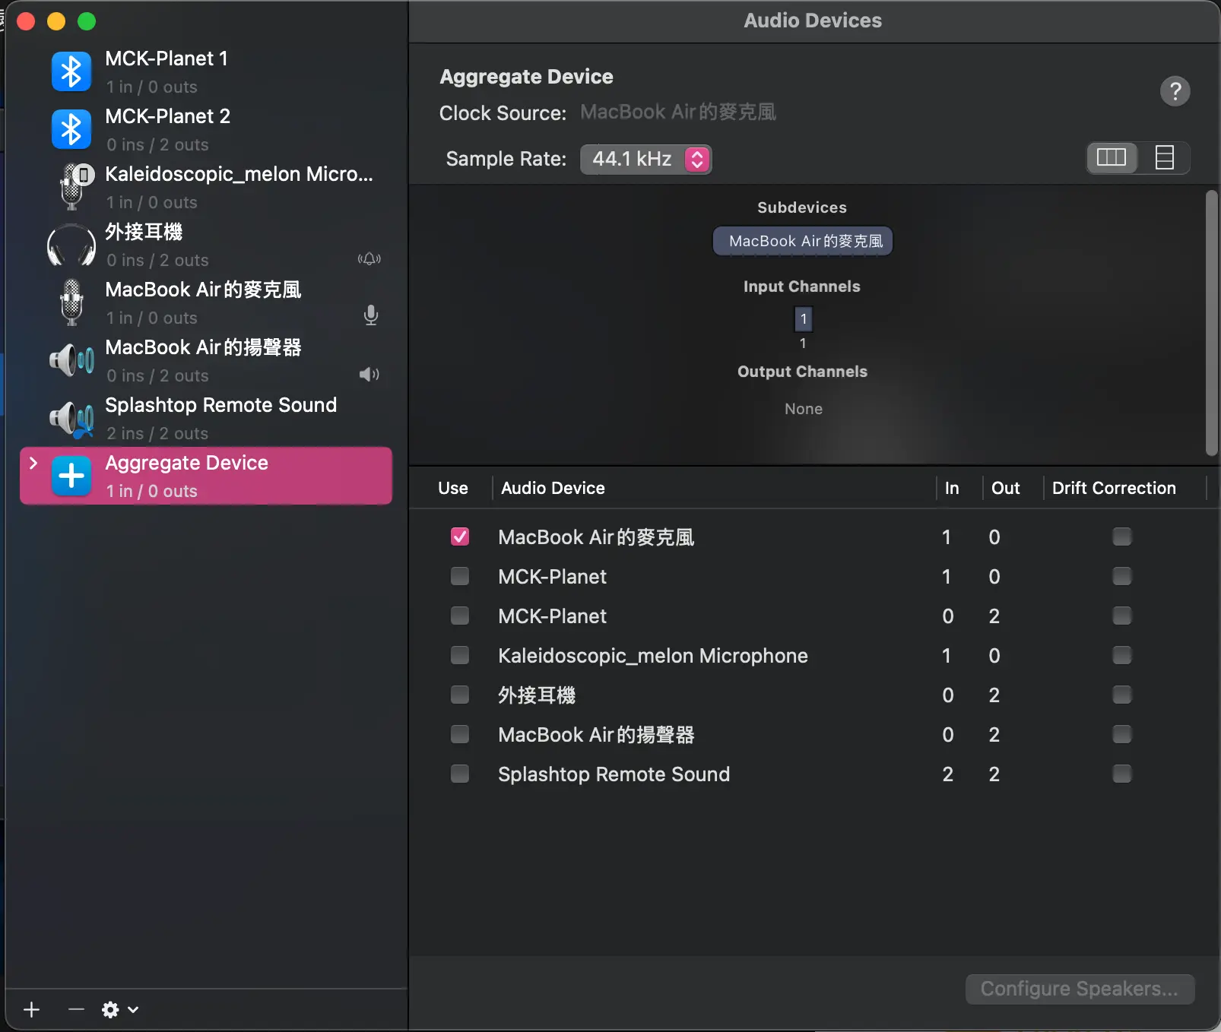Screen dimensions: 1221x1032
Task: Open the Sample Rate 44.1 kHz dropdown
Action: click(646, 159)
